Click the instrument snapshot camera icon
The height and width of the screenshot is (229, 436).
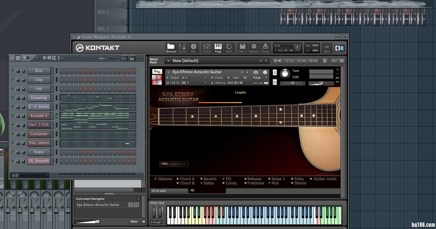[256, 72]
